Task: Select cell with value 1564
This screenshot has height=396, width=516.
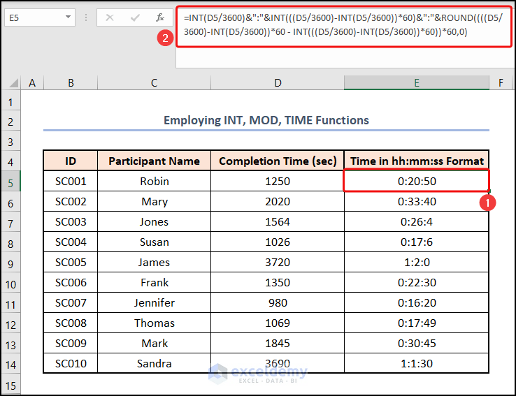Action: click(x=278, y=222)
